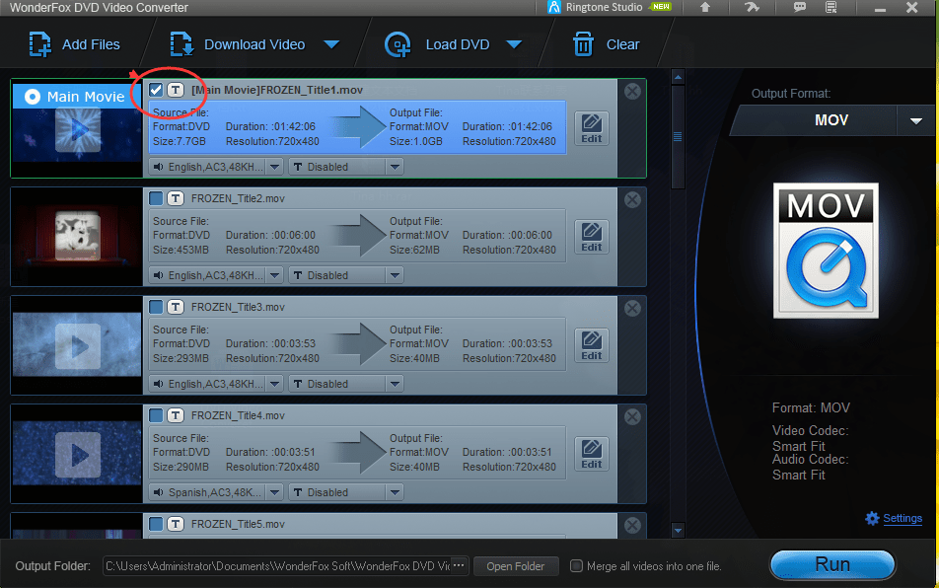Click the list scrollbar down arrow
The image size is (939, 588).
(x=678, y=530)
